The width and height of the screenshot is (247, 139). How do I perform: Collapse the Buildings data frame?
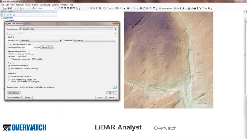2,18
